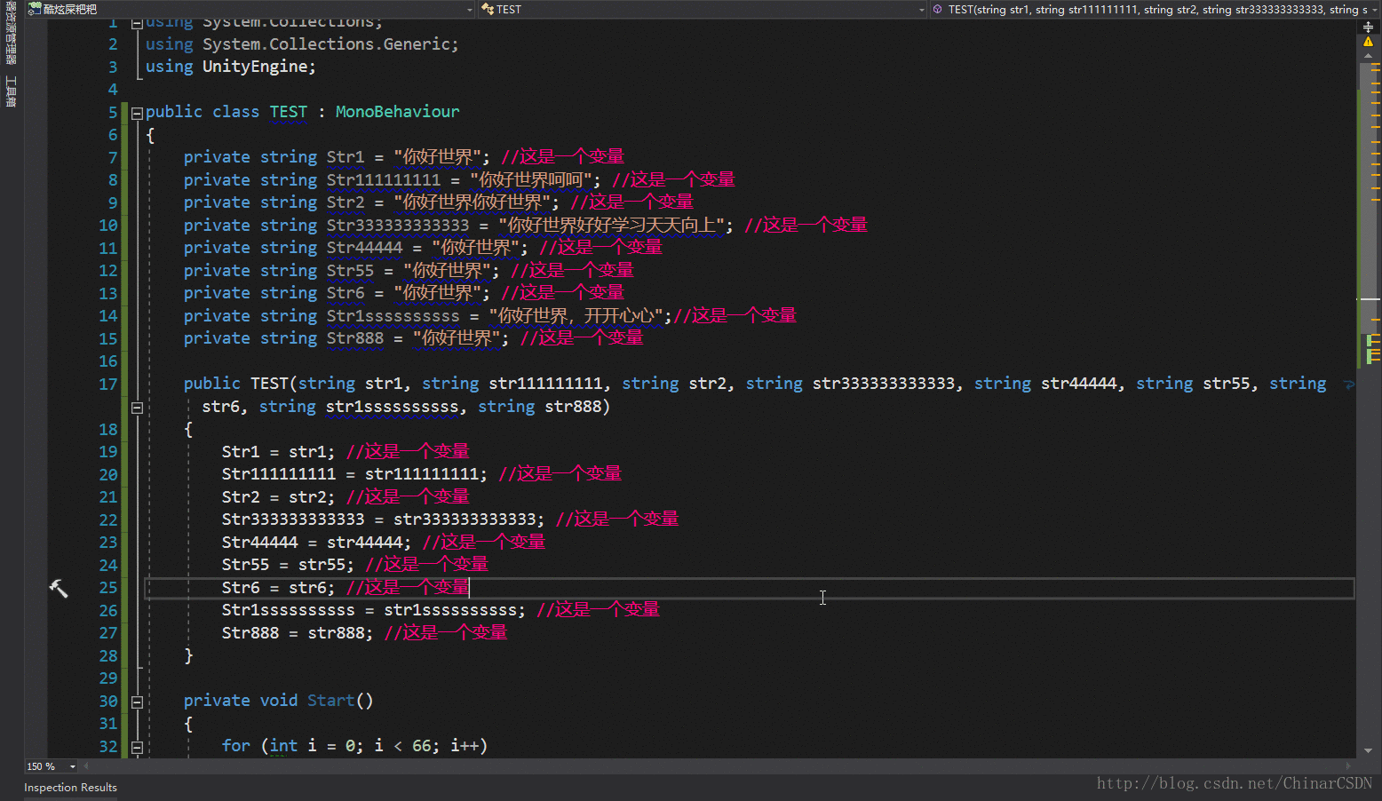Click the vertical scrollbar down arrow
This screenshot has width=1382, height=801.
[1368, 750]
